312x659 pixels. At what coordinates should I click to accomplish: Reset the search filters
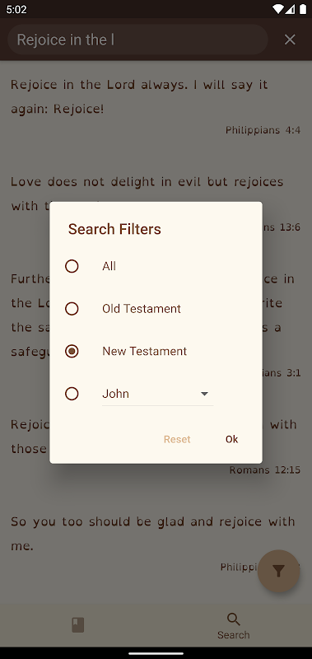[x=177, y=439]
